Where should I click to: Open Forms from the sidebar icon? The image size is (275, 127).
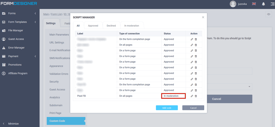click(x=3, y=13)
